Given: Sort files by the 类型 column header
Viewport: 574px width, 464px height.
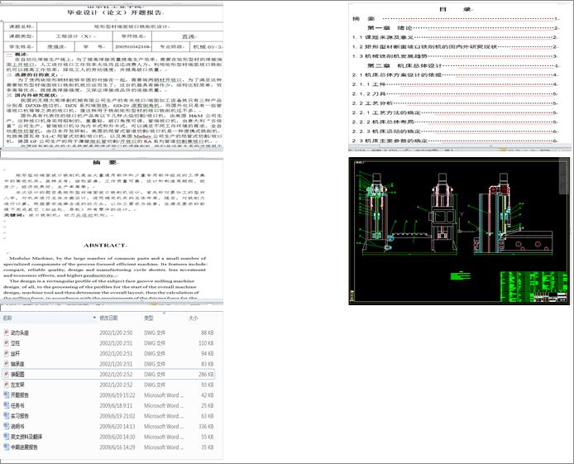Looking at the screenshot, I should (149, 318).
